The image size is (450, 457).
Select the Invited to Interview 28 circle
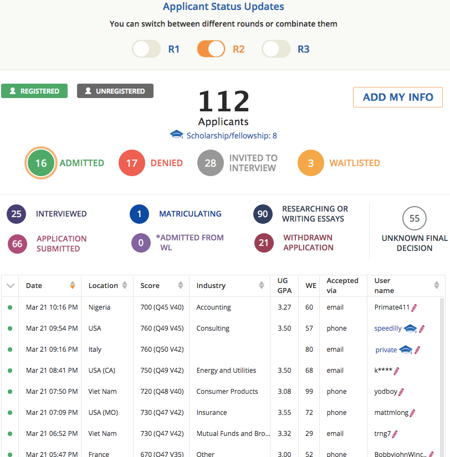pyautogui.click(x=211, y=163)
